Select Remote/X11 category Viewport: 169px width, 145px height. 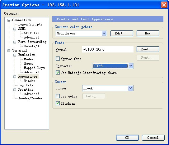pos(33,46)
